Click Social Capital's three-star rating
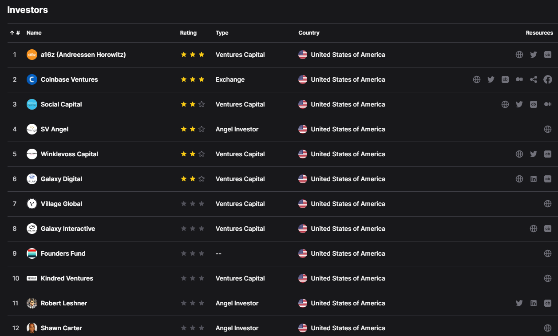Image resolution: width=558 pixels, height=336 pixels. 193,104
